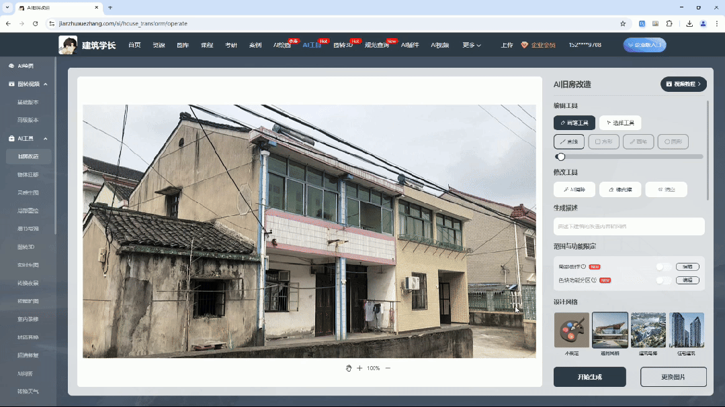Click the right panel vertical scrollbar
This screenshot has height=407, width=725.
[x=708, y=150]
